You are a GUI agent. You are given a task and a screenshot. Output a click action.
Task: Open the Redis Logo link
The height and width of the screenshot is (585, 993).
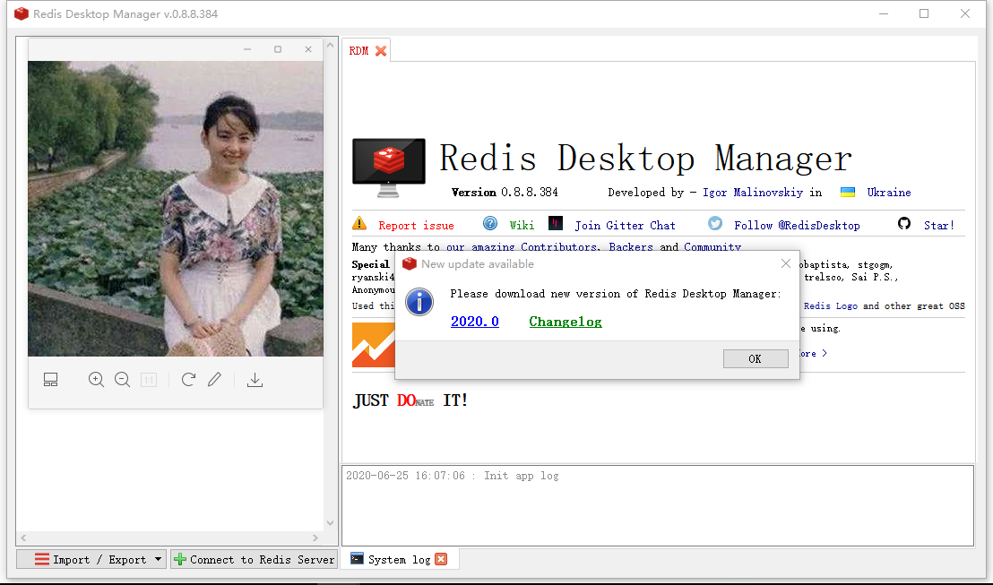pos(830,305)
